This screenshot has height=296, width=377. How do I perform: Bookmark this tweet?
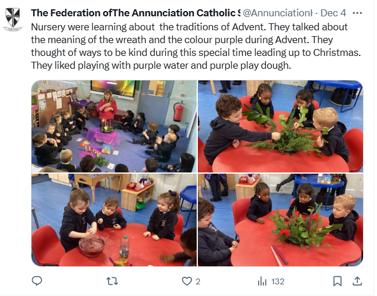(337, 281)
